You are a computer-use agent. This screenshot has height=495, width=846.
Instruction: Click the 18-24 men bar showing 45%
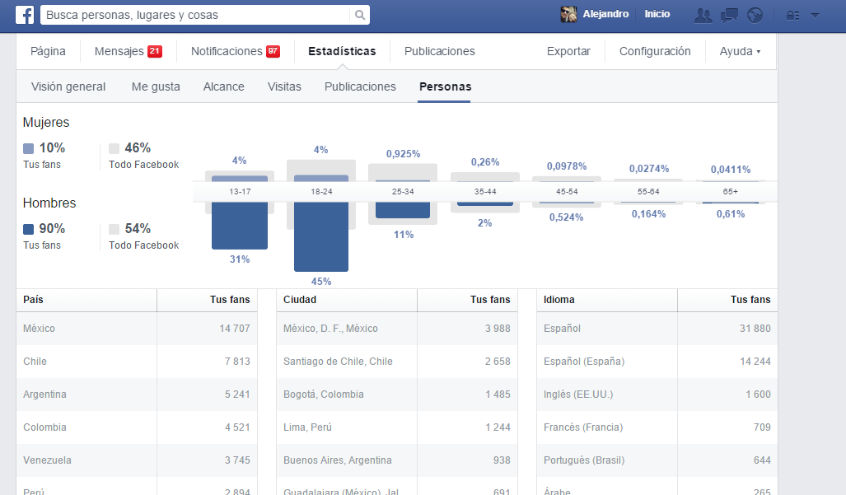coord(321,236)
